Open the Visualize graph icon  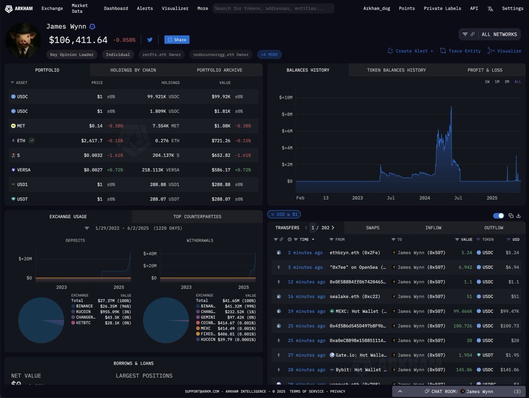tap(491, 51)
